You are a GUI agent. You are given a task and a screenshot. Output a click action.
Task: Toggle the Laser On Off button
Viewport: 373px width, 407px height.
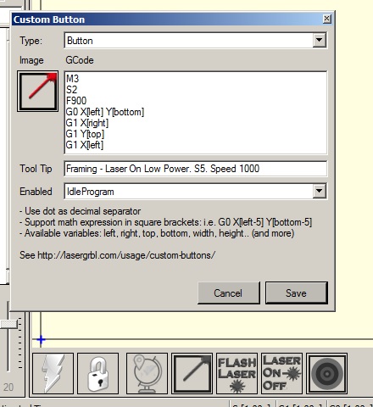[281, 373]
